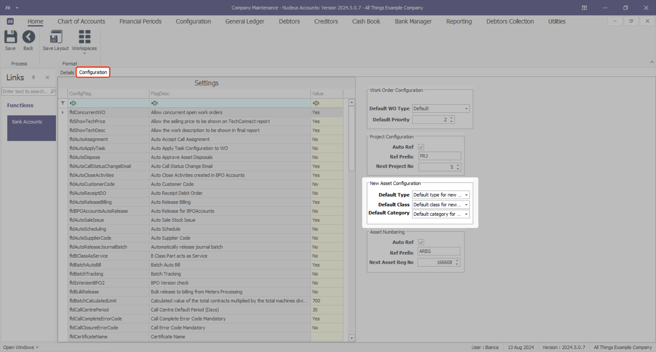656x352 pixels.
Task: Toggle Auto Ref in Project Configuration
Action: click(421, 147)
